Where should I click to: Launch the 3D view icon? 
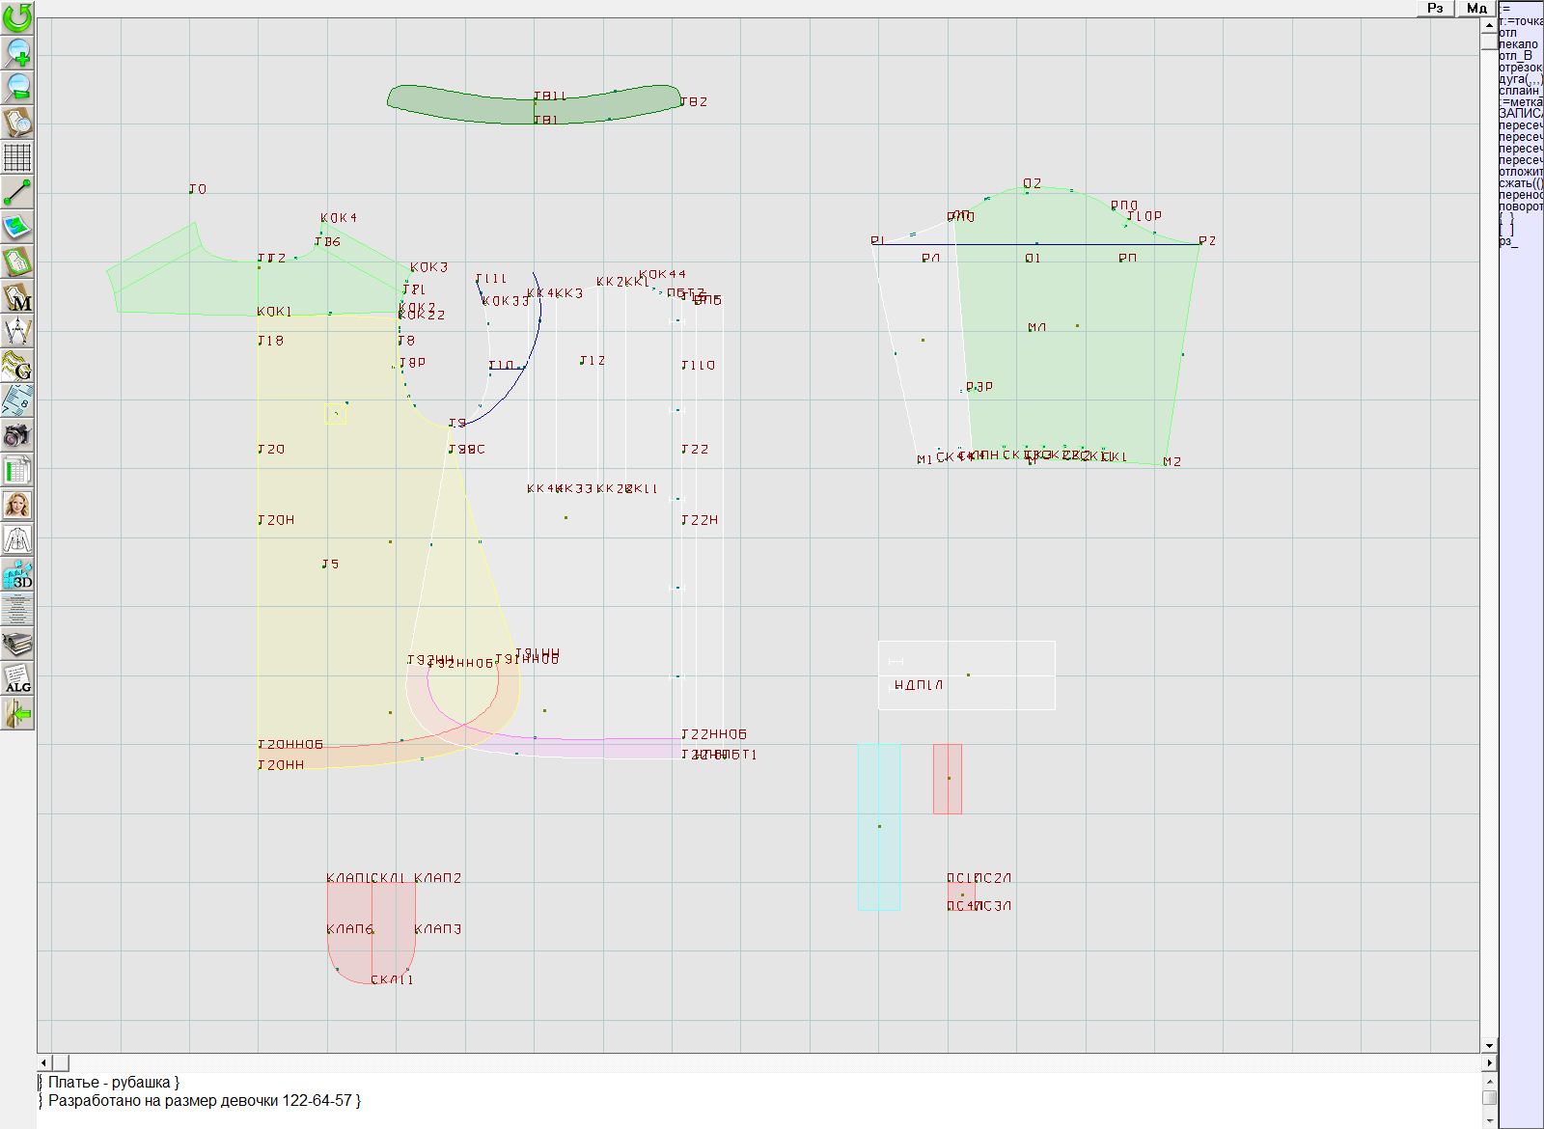click(x=17, y=574)
